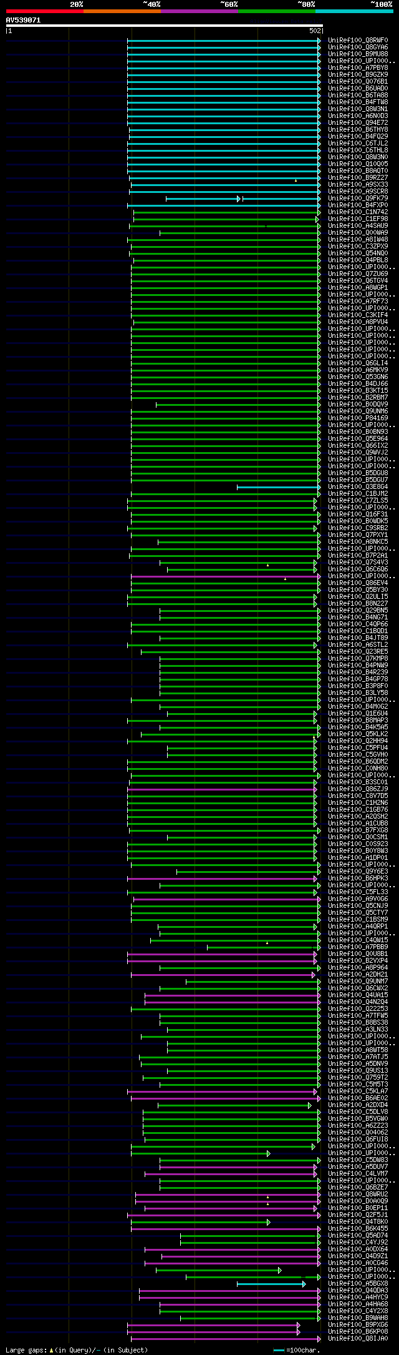
Task: Click the orange segment of the identity legend
Action: tap(122, 11)
